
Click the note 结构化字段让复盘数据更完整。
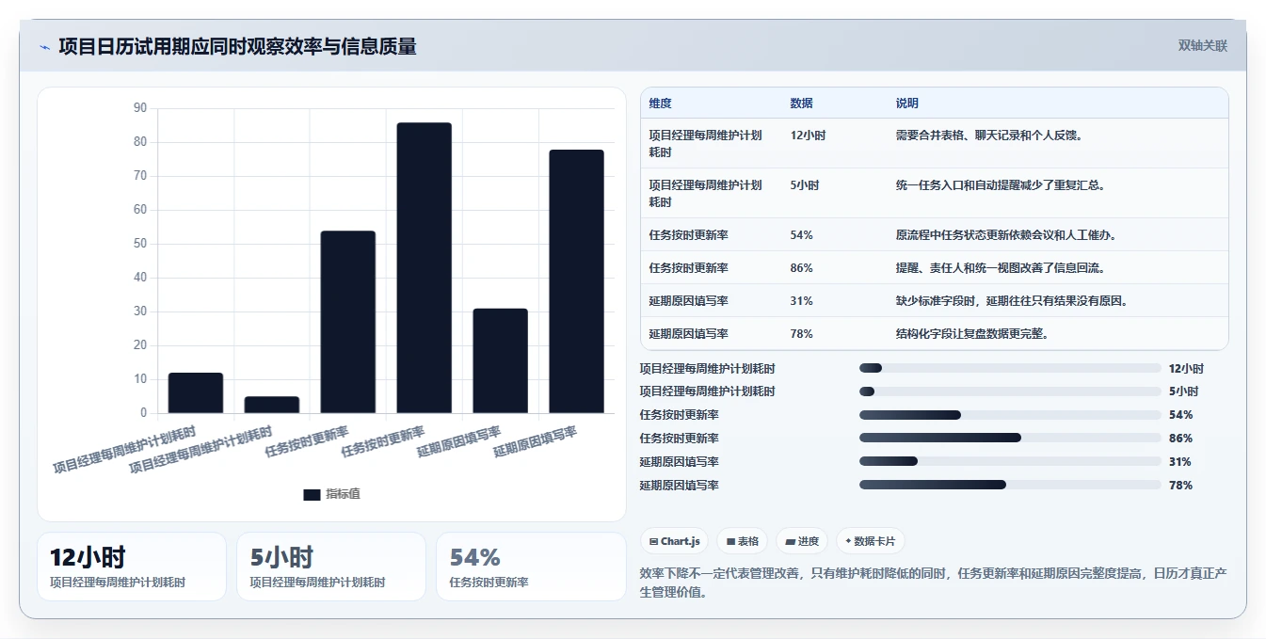coord(972,333)
